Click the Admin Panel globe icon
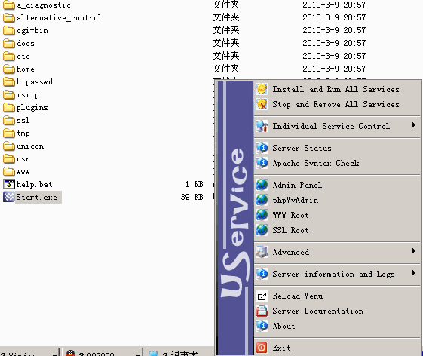423x356 pixels. pyautogui.click(x=262, y=185)
